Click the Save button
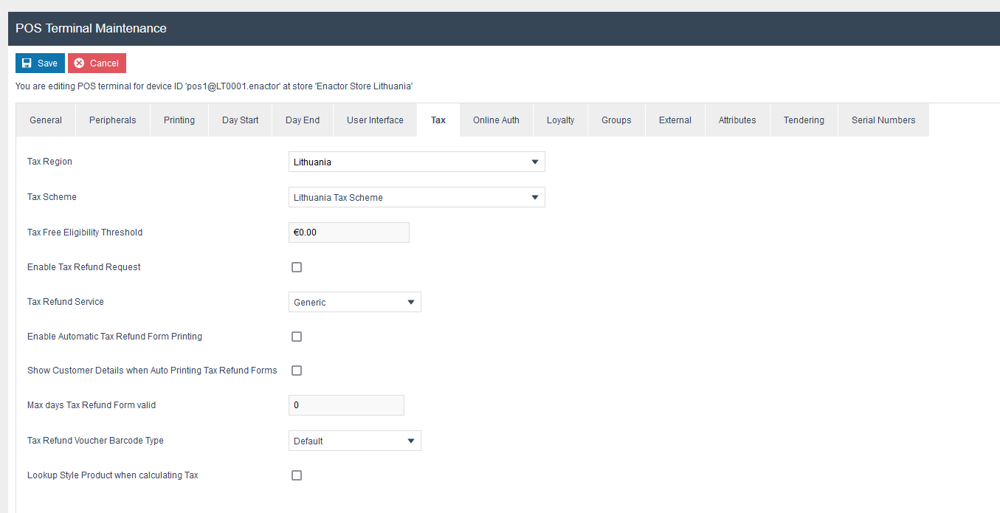1000x513 pixels. [x=40, y=63]
